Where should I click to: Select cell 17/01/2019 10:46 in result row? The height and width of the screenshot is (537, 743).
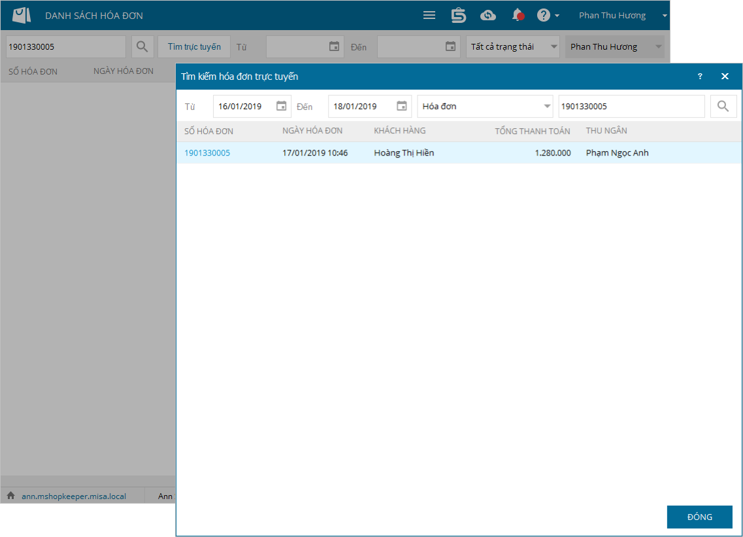click(x=315, y=153)
